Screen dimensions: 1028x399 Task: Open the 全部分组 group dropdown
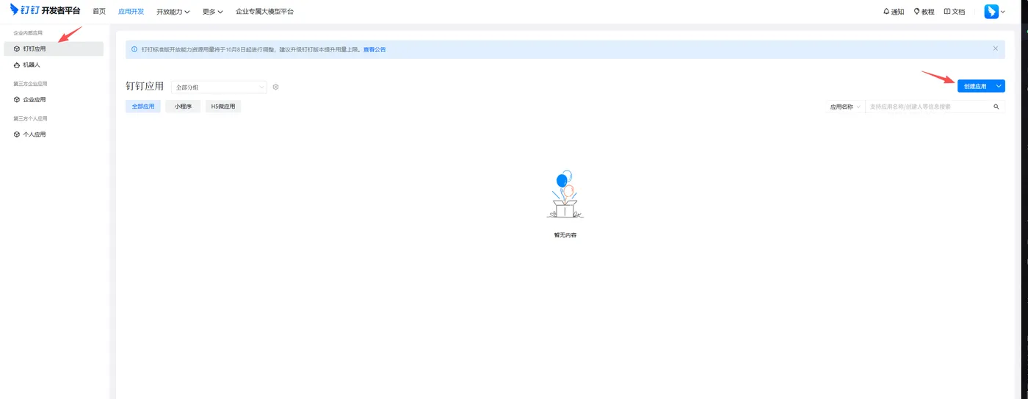click(219, 87)
